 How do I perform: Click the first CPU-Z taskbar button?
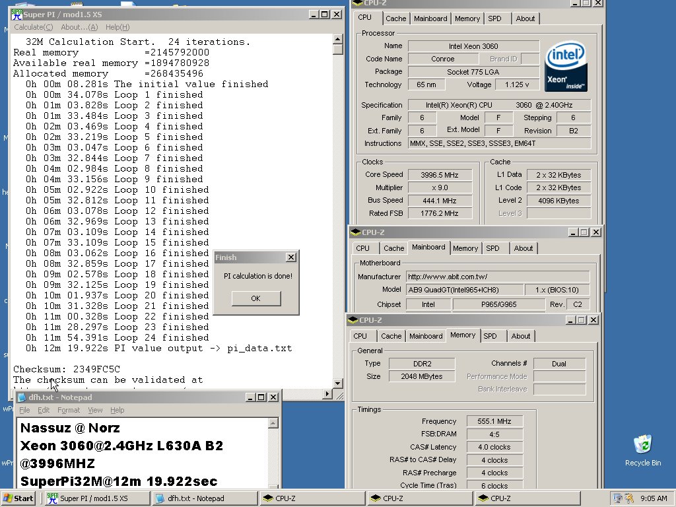(312, 498)
